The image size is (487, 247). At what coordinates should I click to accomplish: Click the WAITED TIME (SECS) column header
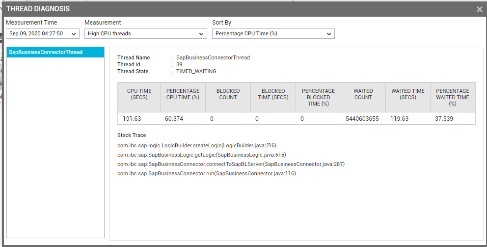pos(408,97)
